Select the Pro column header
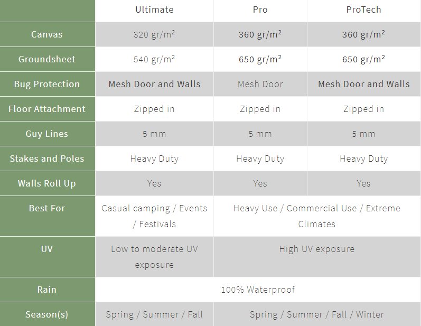This screenshot has height=326, width=421. tap(260, 10)
